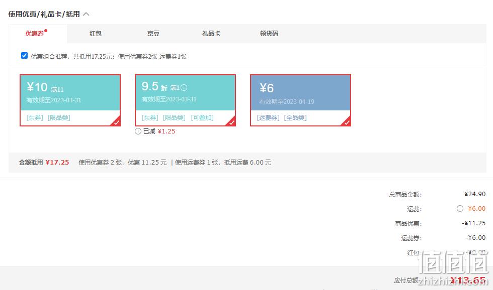Click the 金额抵用 ¥17.25 amount
493x290 pixels.
(x=57, y=163)
